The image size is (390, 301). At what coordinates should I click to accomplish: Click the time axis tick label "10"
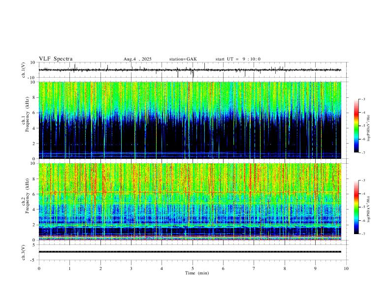346,269
